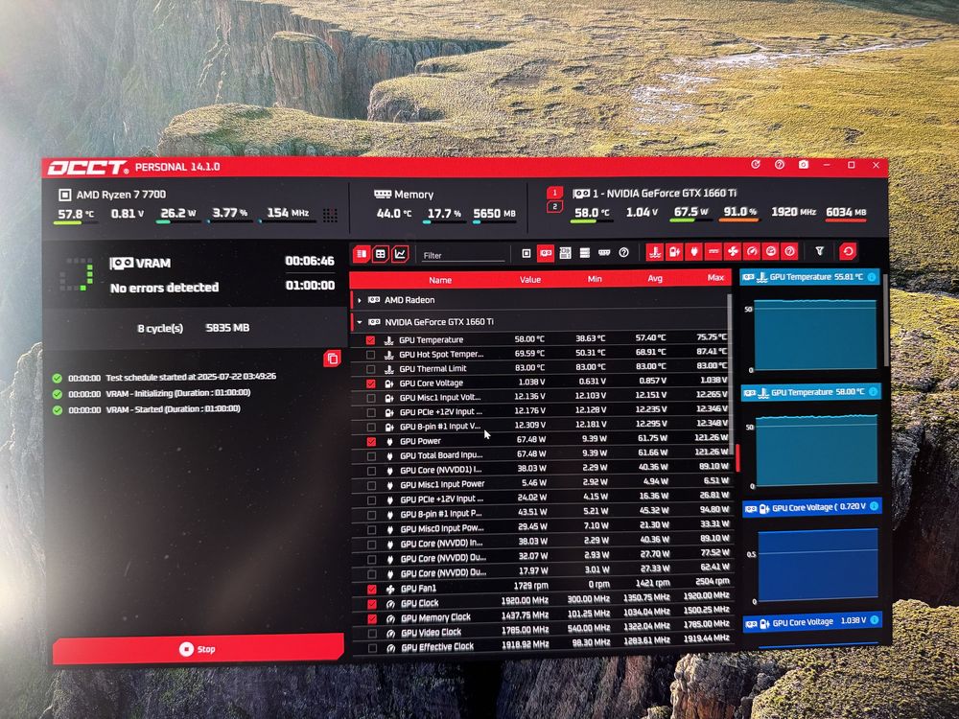Click the funnel filter icon

[x=820, y=251]
